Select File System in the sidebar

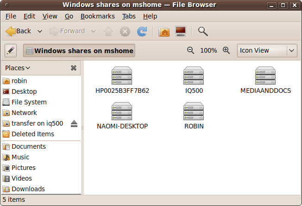pos(41,102)
